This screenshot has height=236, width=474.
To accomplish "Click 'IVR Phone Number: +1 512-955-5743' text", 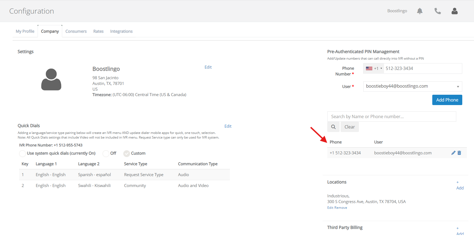I will [x=51, y=145].
